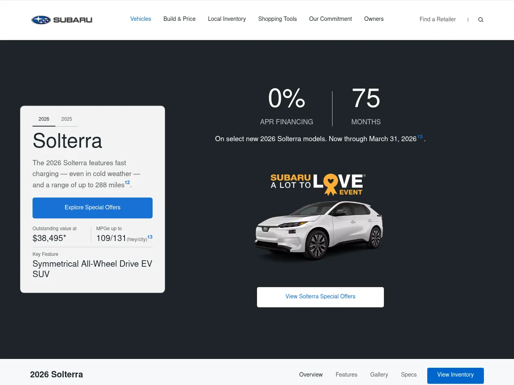Image resolution: width=514 pixels, height=385 pixels.
Task: Click View Solterra Special Offers button
Action: (x=320, y=297)
